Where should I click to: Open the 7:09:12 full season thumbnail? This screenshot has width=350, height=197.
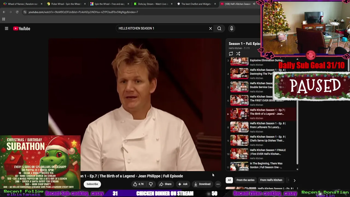(239, 166)
